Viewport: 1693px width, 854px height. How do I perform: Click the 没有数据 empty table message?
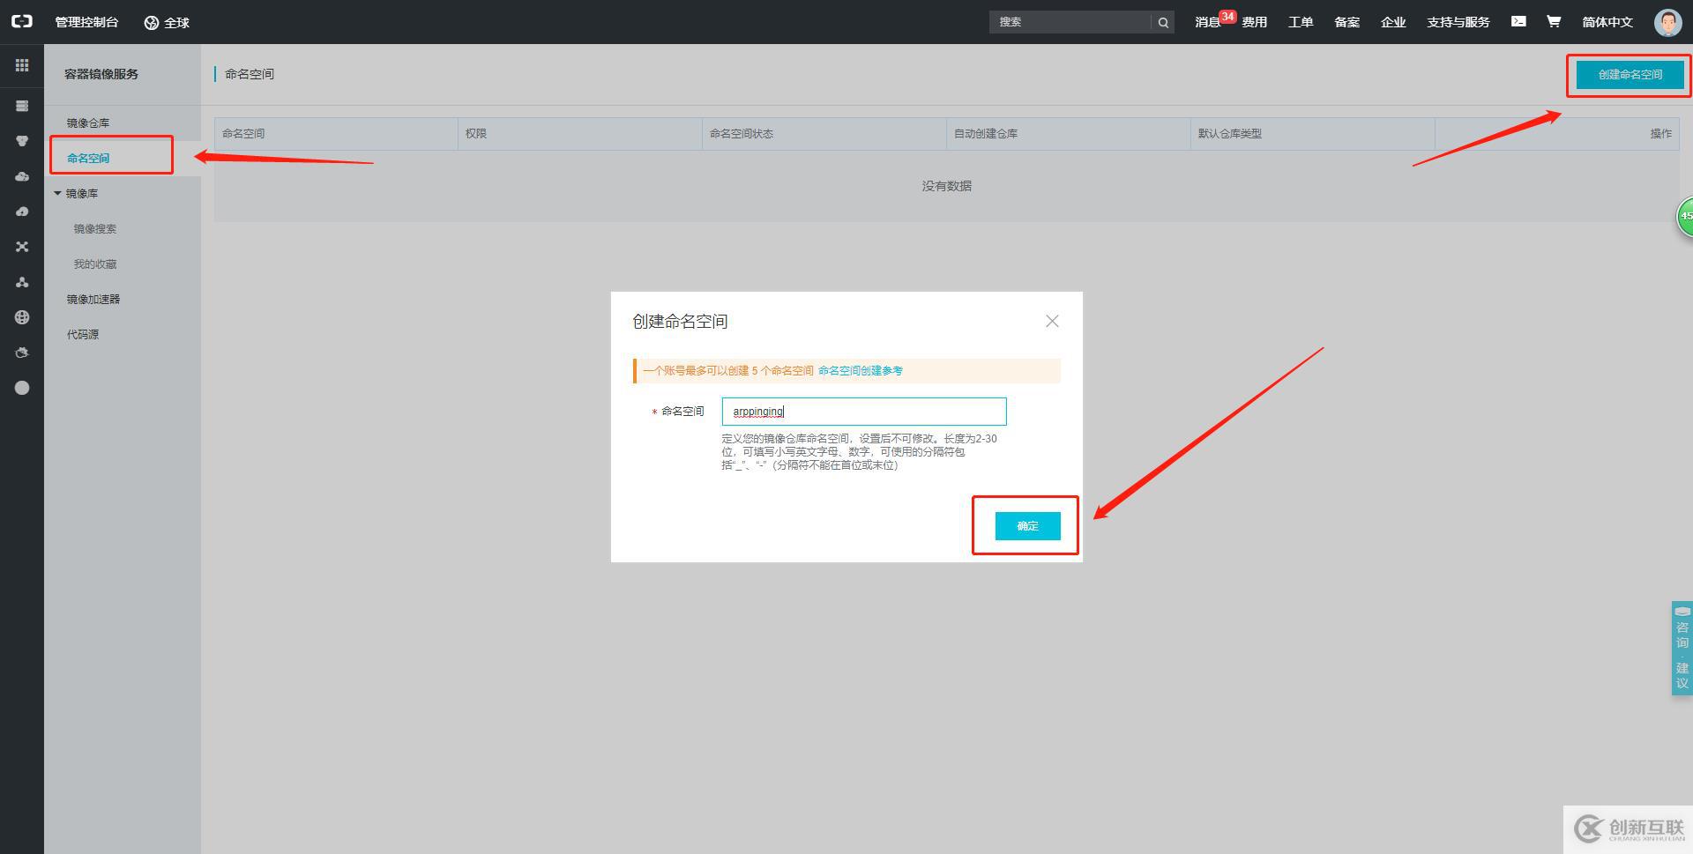click(x=947, y=186)
